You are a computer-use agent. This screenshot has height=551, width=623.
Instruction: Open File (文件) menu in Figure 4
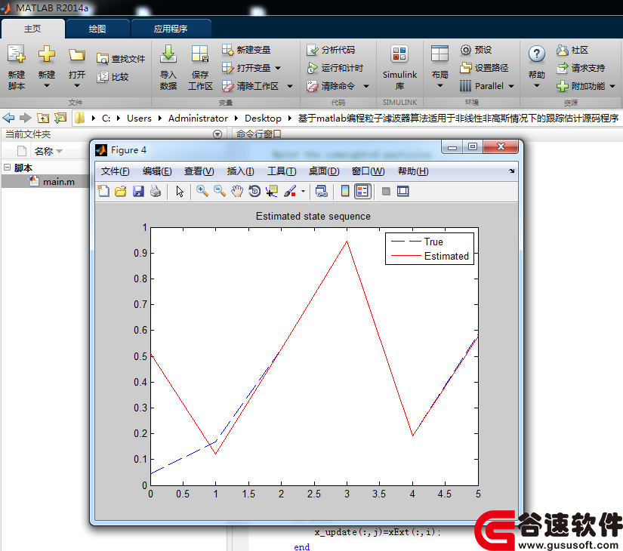[x=116, y=171]
